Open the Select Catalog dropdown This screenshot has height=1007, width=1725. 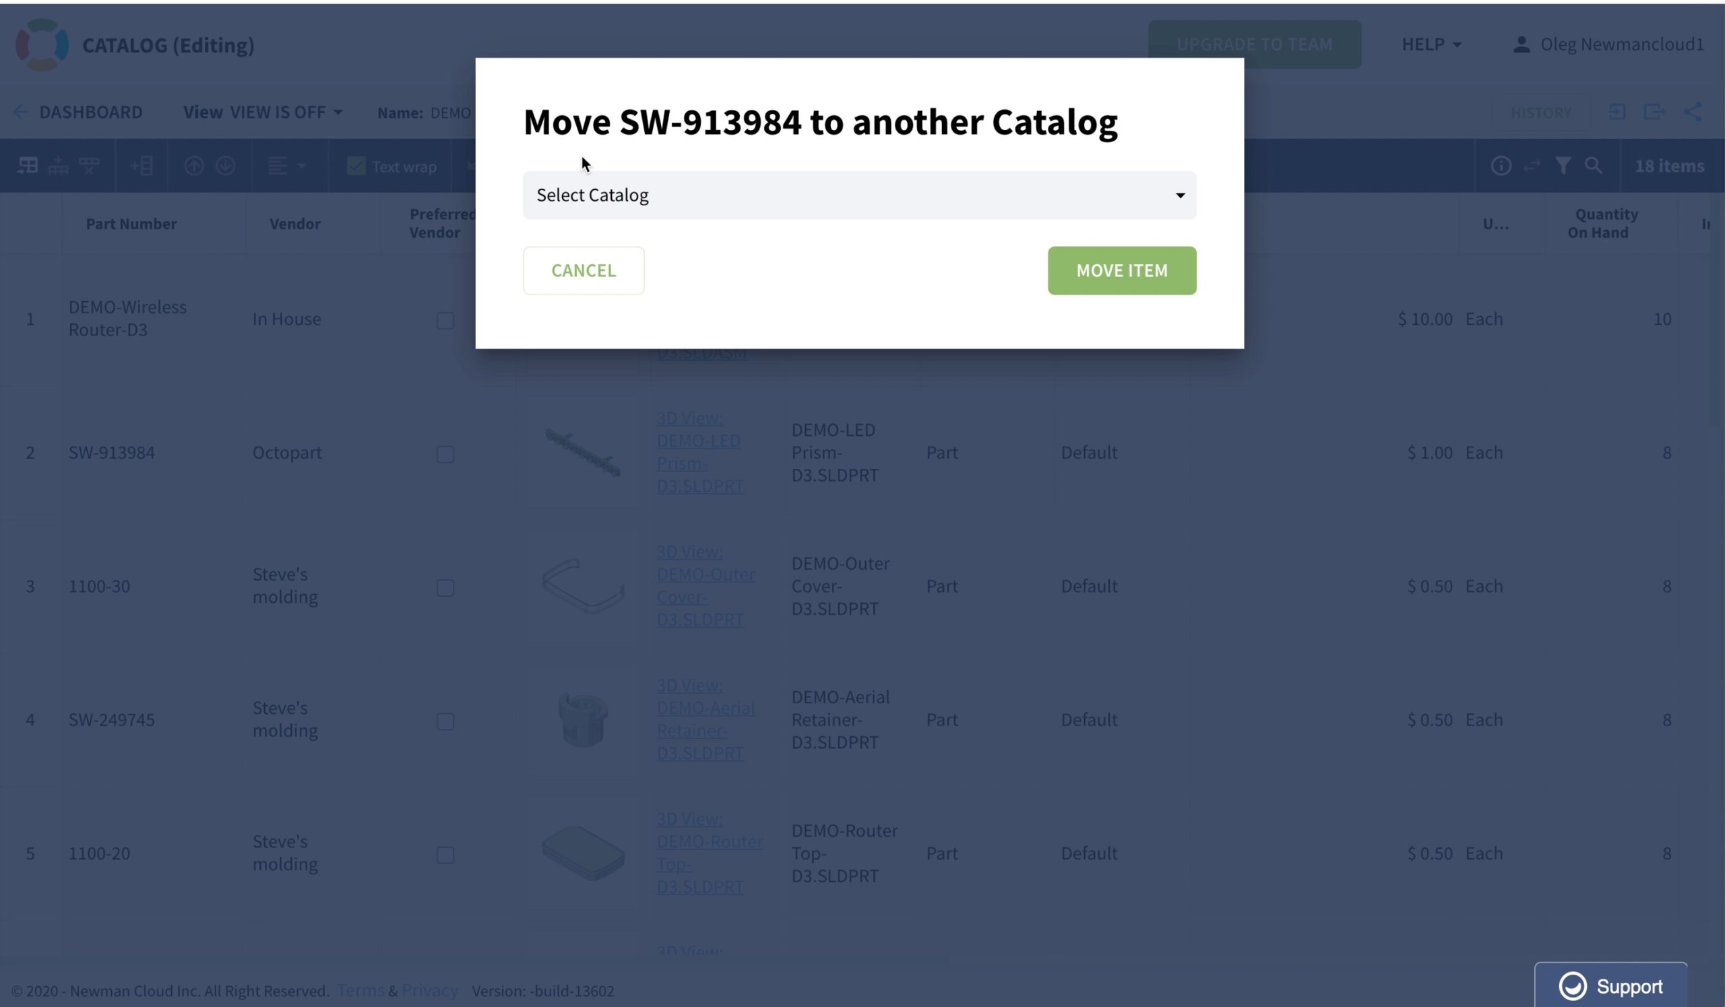(860, 194)
